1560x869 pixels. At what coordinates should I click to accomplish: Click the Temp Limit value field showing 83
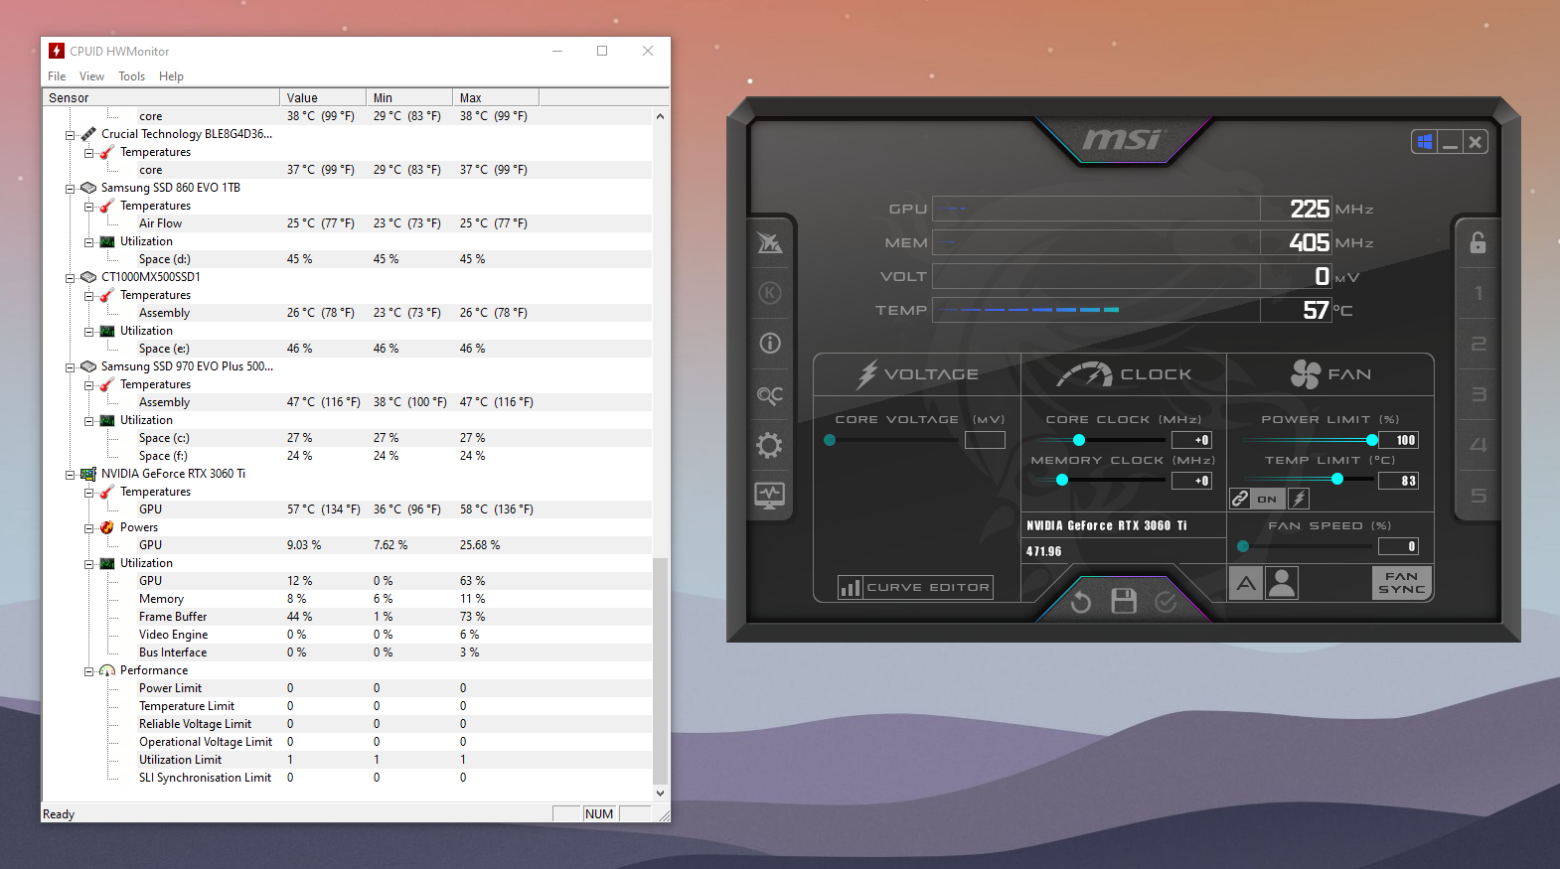[1398, 481]
